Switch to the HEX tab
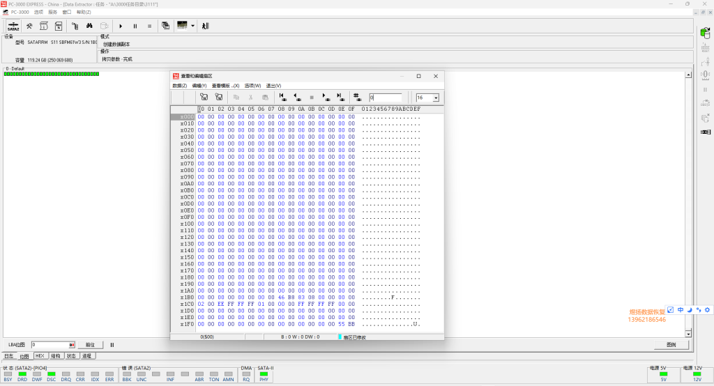The height and width of the screenshot is (386, 714). (40, 356)
